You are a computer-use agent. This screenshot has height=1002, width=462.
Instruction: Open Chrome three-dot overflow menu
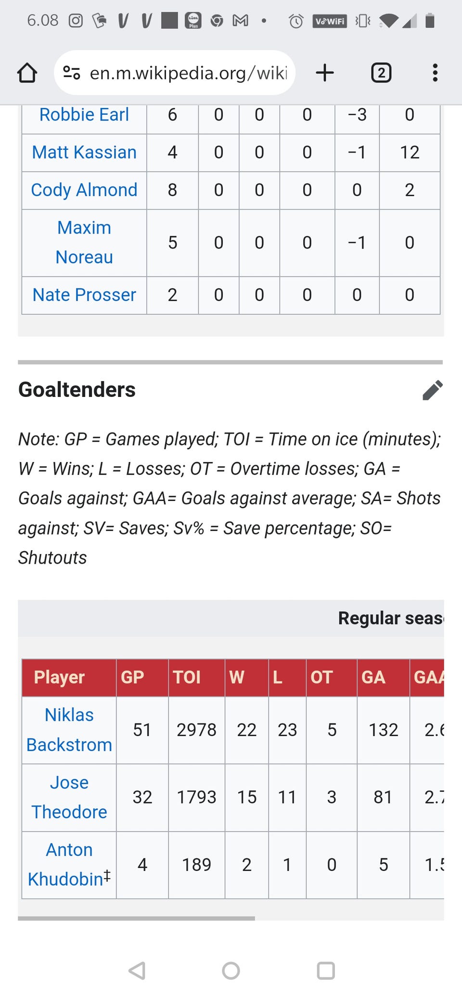[435, 73]
